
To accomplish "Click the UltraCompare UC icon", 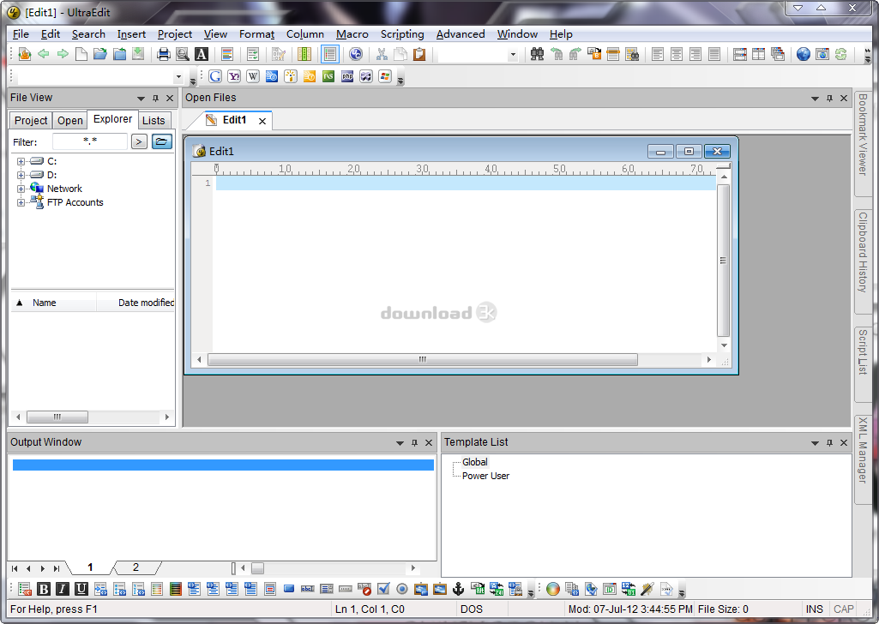I will tap(355, 54).
